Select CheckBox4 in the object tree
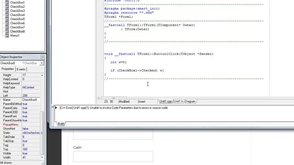 (17, 15)
